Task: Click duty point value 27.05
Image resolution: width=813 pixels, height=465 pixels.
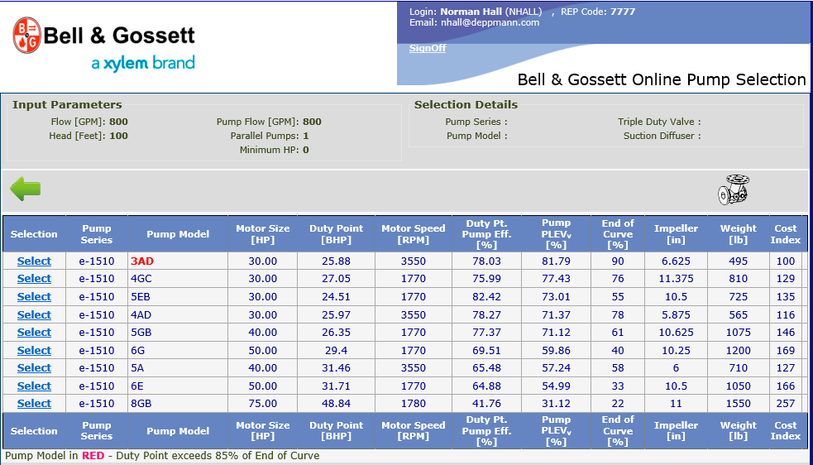Action: (x=336, y=279)
